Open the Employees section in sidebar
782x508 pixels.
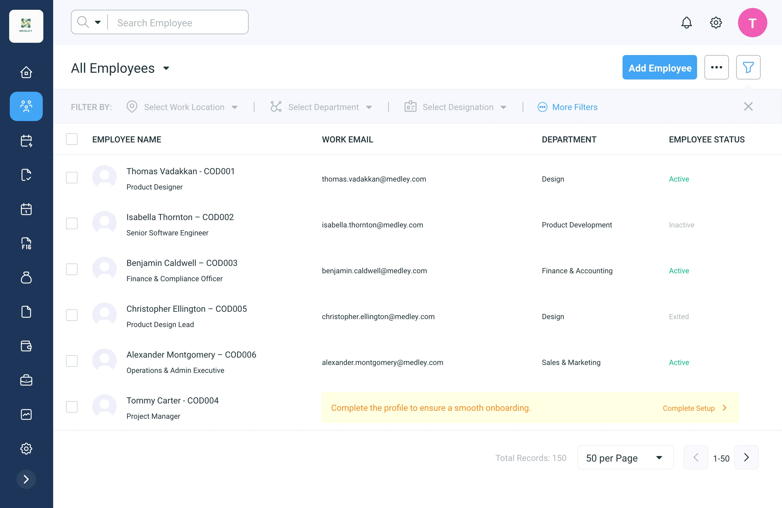(26, 106)
